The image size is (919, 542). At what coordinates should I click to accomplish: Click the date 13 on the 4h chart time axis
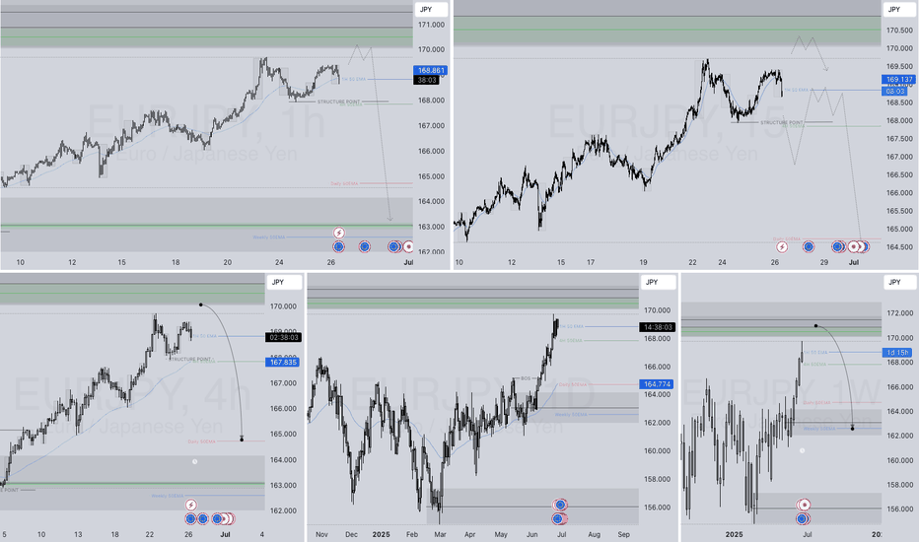click(x=78, y=534)
